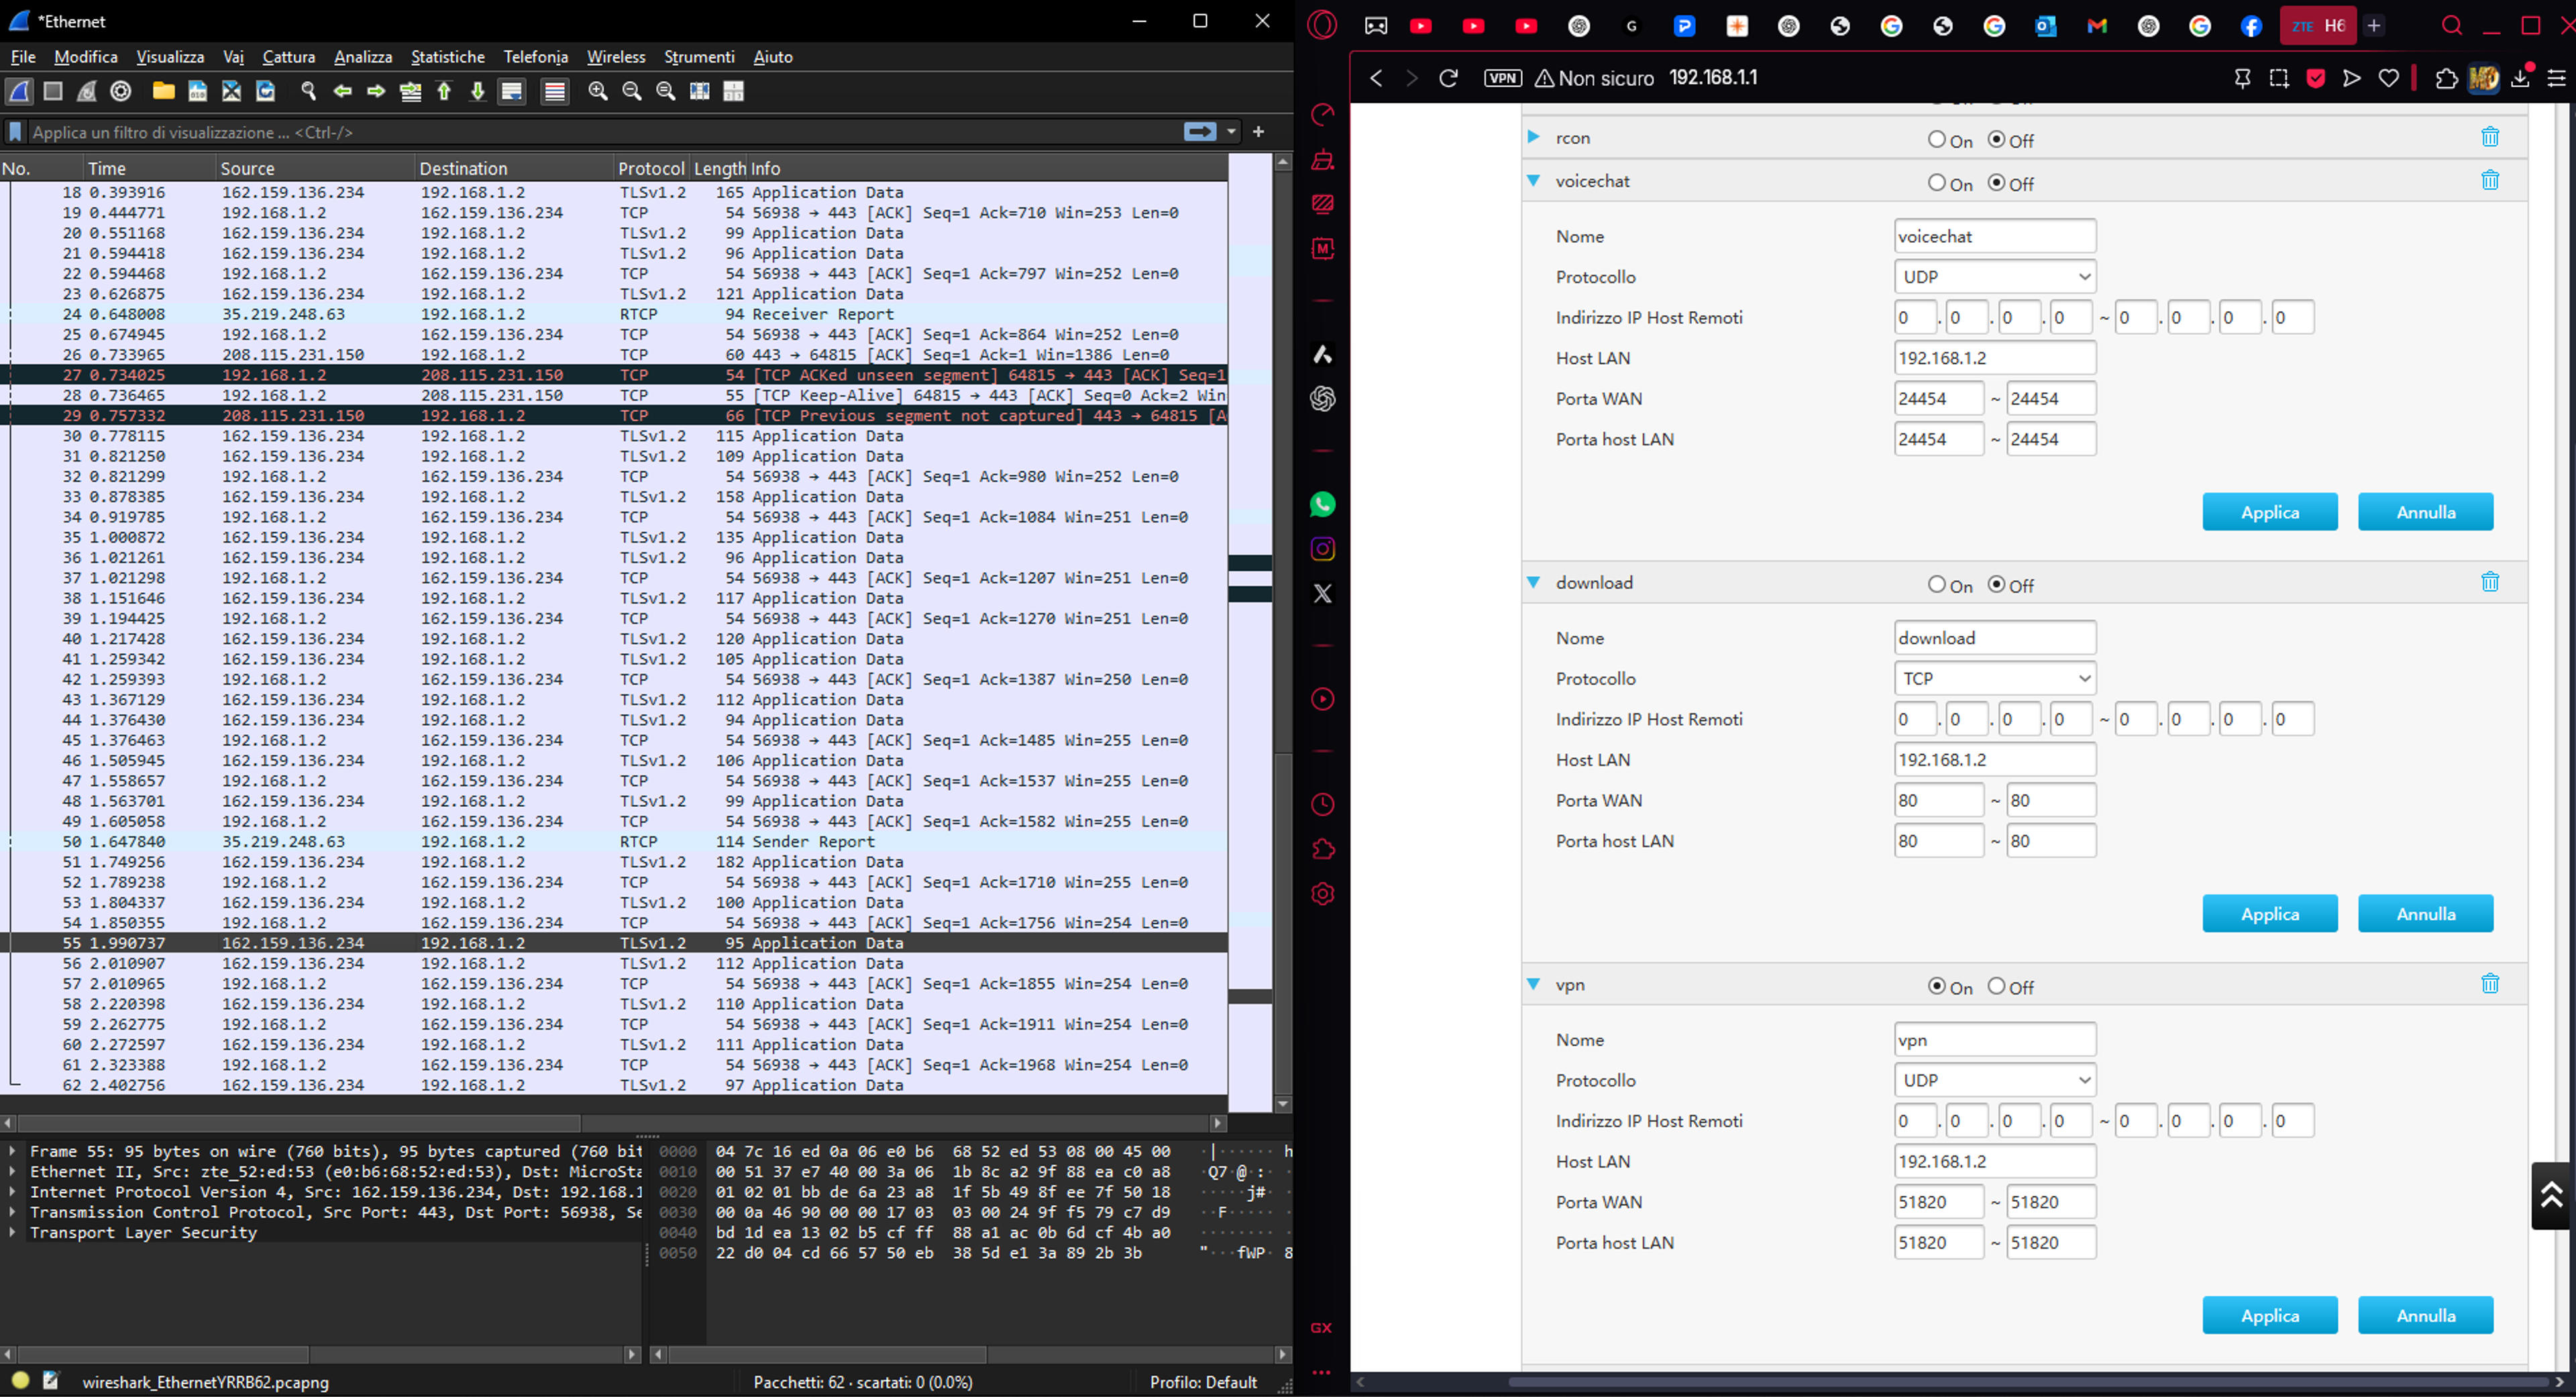Toggle auto-scroll during live capture
This screenshot has width=2576, height=1397.
(x=512, y=91)
